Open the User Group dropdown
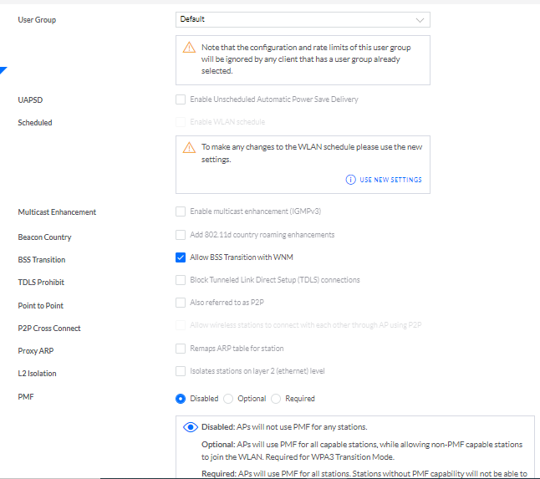This screenshot has height=479, width=540. pyautogui.click(x=303, y=19)
